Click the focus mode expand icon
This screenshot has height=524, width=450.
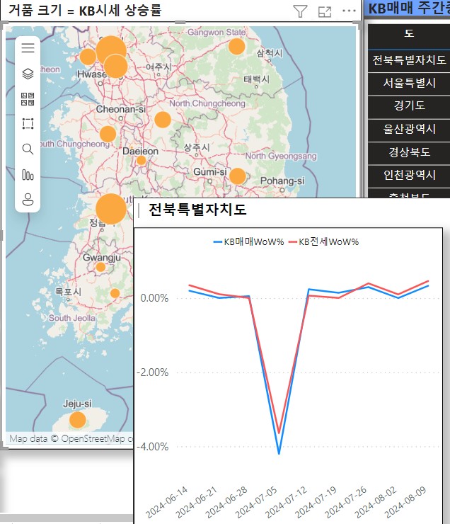[x=325, y=12]
